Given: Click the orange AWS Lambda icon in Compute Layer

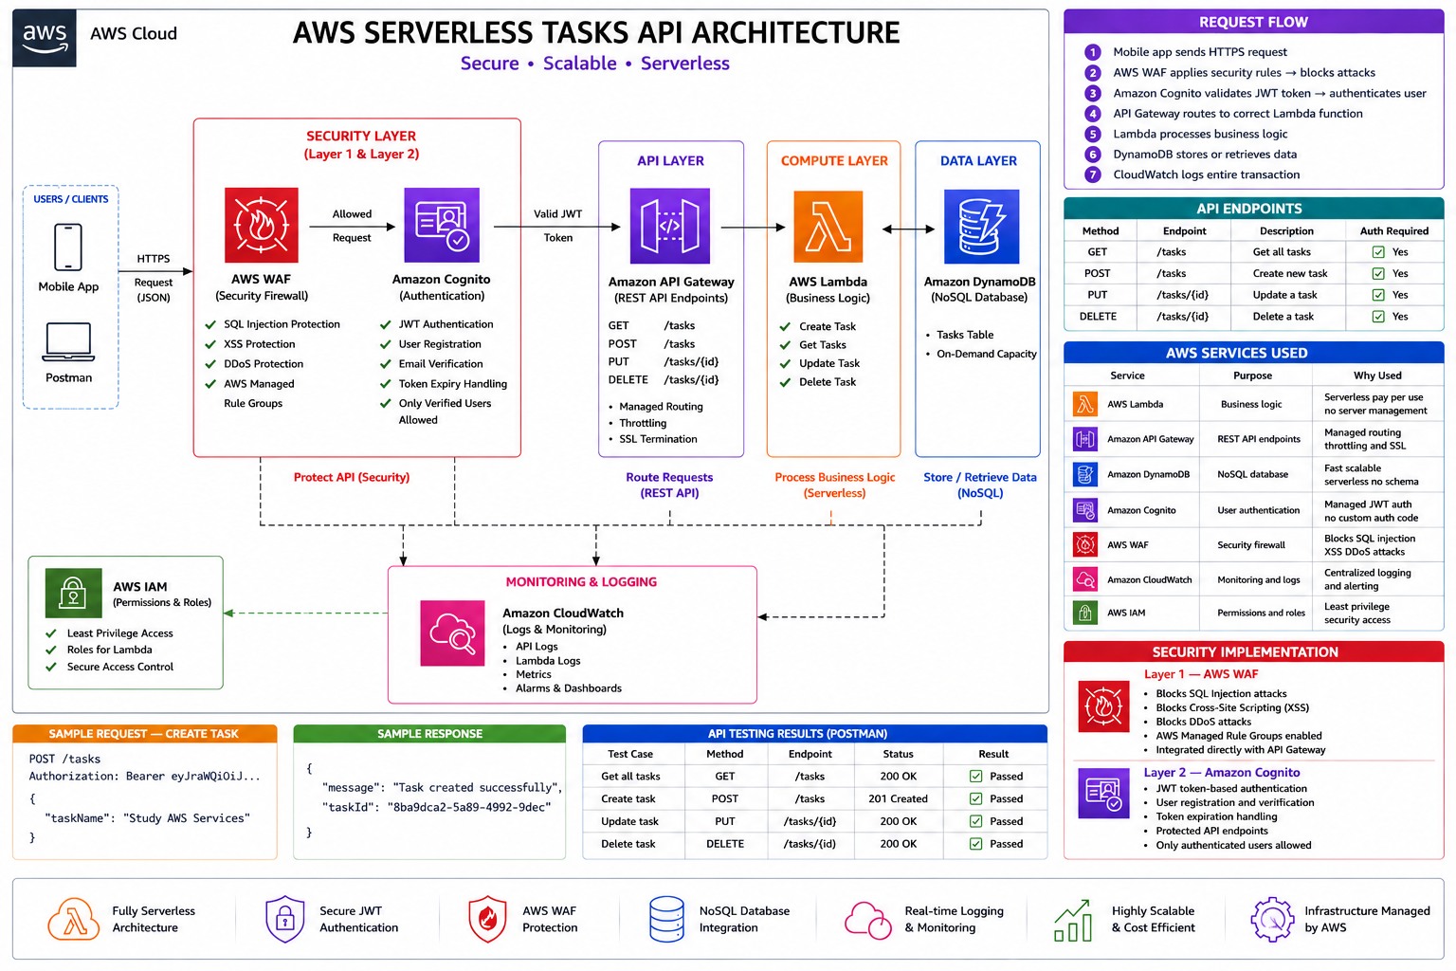Looking at the screenshot, I should click(828, 227).
